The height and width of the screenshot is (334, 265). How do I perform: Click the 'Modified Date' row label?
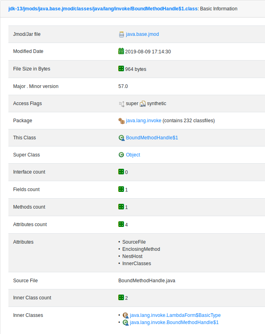pos(28,51)
